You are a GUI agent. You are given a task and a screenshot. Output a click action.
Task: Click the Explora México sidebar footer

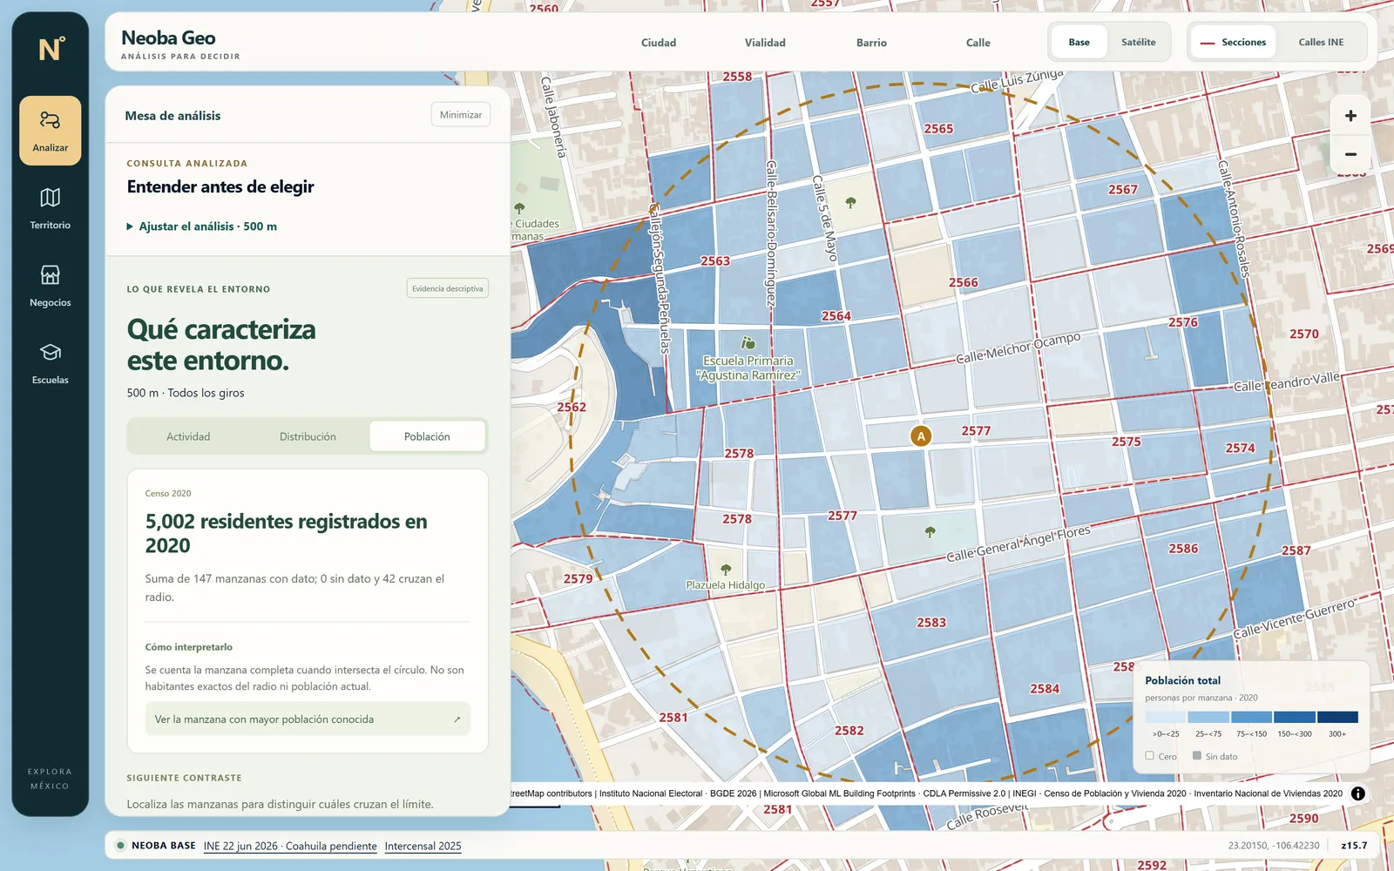[x=50, y=779]
